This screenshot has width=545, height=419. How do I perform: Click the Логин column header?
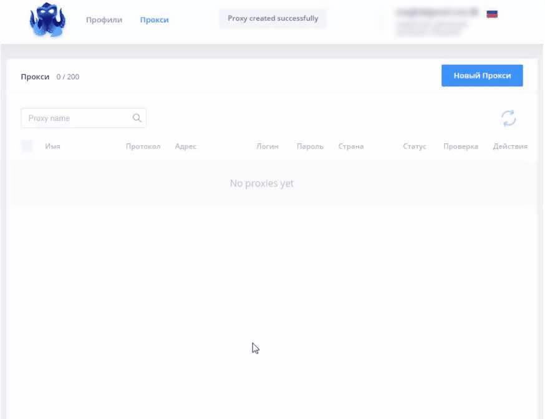coord(268,147)
